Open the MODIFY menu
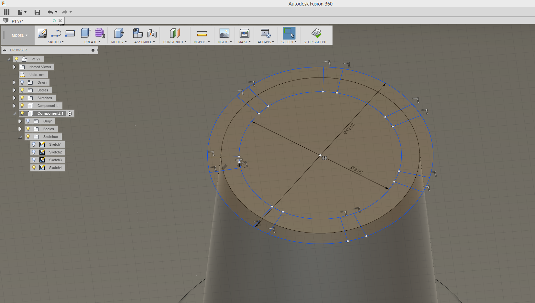The image size is (535, 303). pos(119,42)
